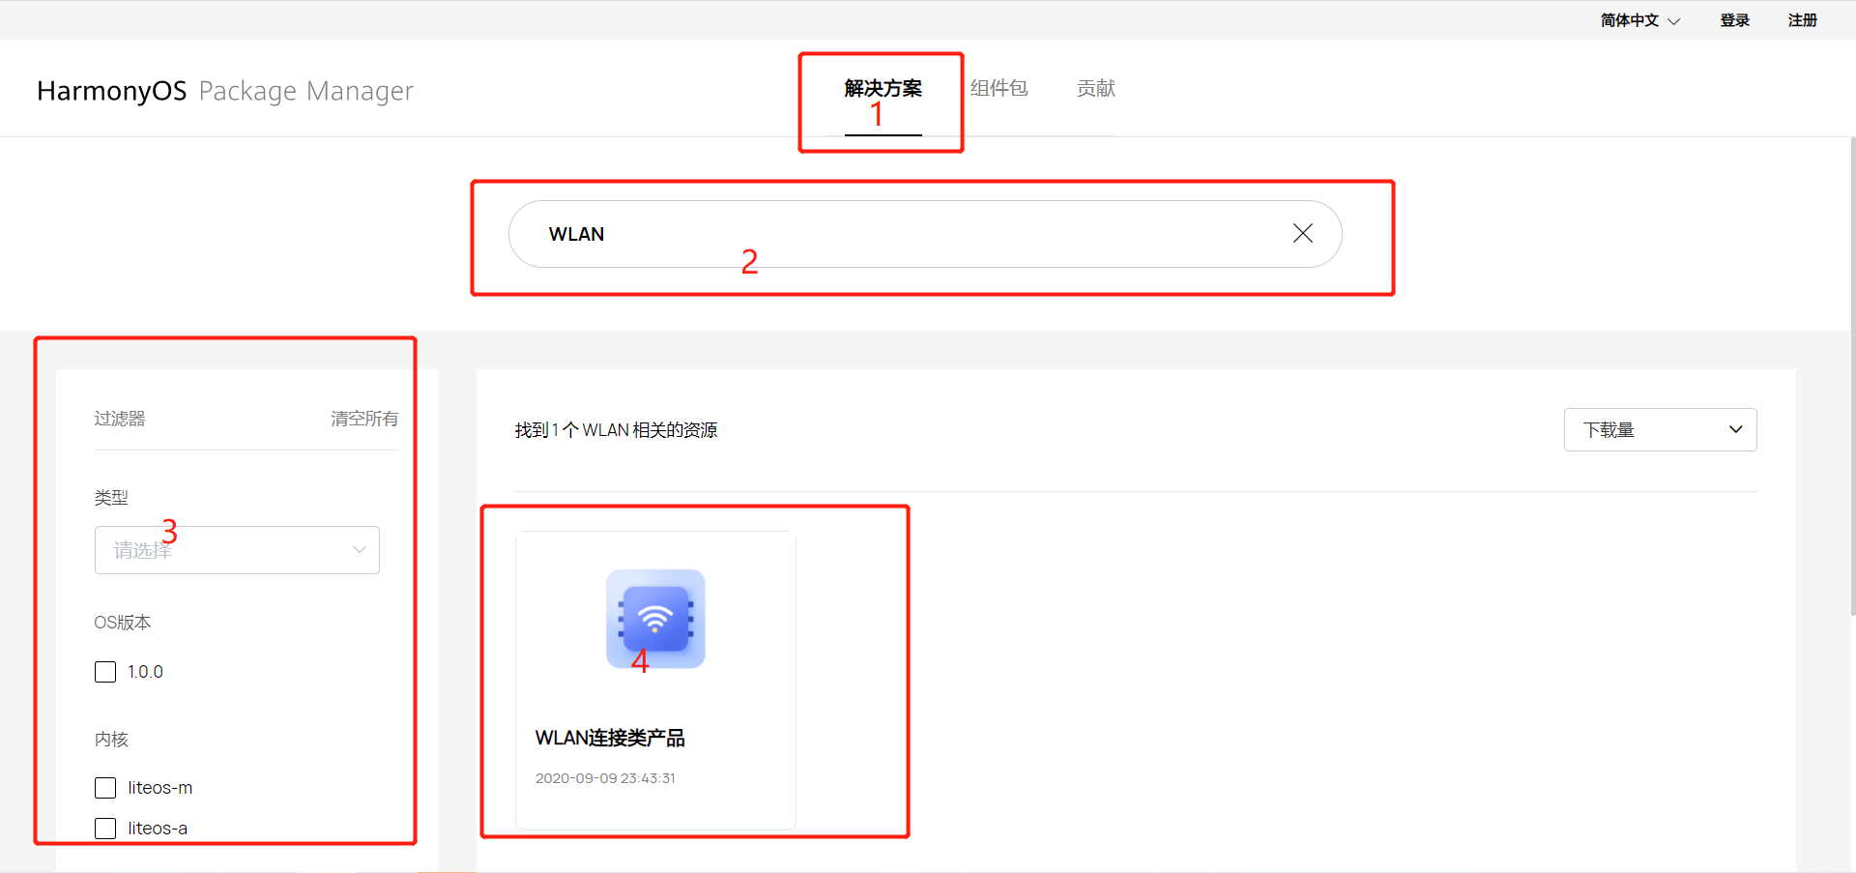
Task: Enable the liteos-m kernel filter
Action: pos(105,788)
